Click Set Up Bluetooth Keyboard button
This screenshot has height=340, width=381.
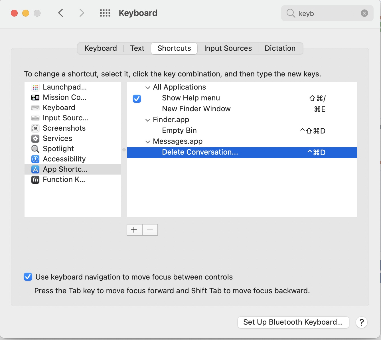pyautogui.click(x=293, y=322)
